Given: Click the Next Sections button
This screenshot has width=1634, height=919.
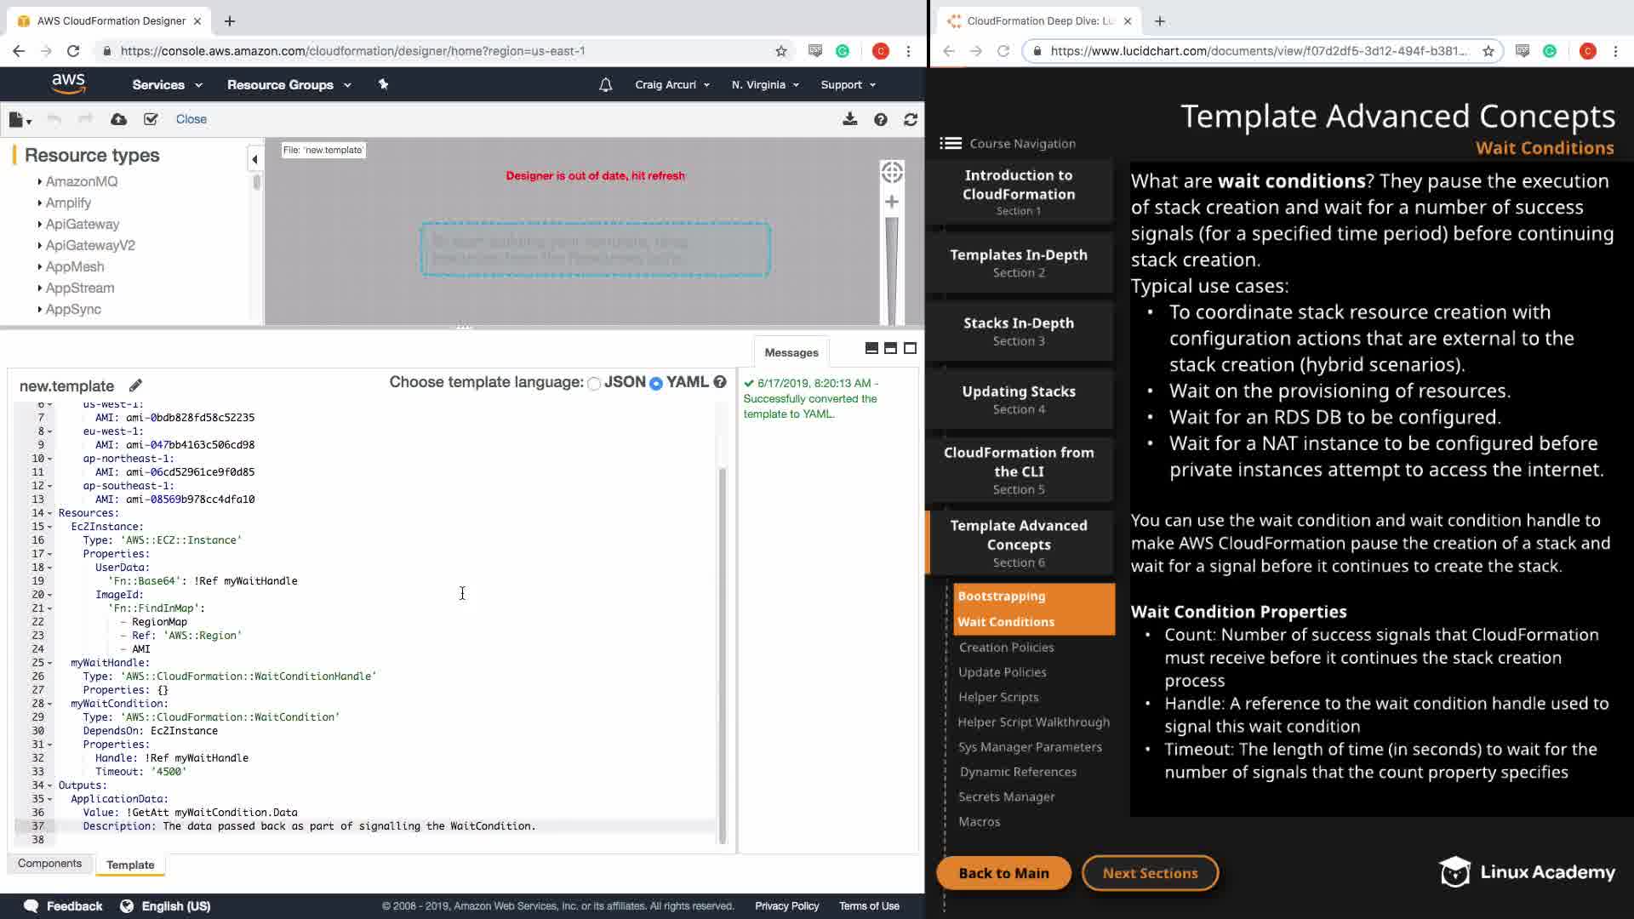Looking at the screenshot, I should pyautogui.click(x=1150, y=873).
